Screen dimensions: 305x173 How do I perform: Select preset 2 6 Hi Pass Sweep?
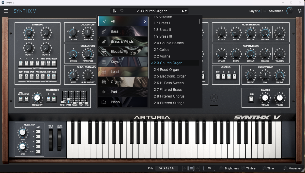pyautogui.click(x=175, y=83)
